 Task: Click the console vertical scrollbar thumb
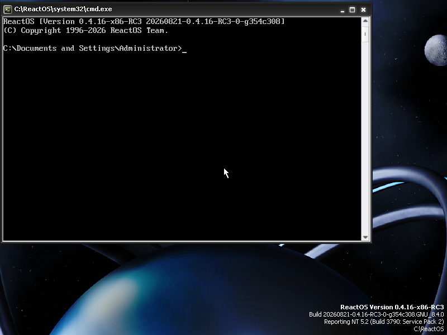(365, 33)
